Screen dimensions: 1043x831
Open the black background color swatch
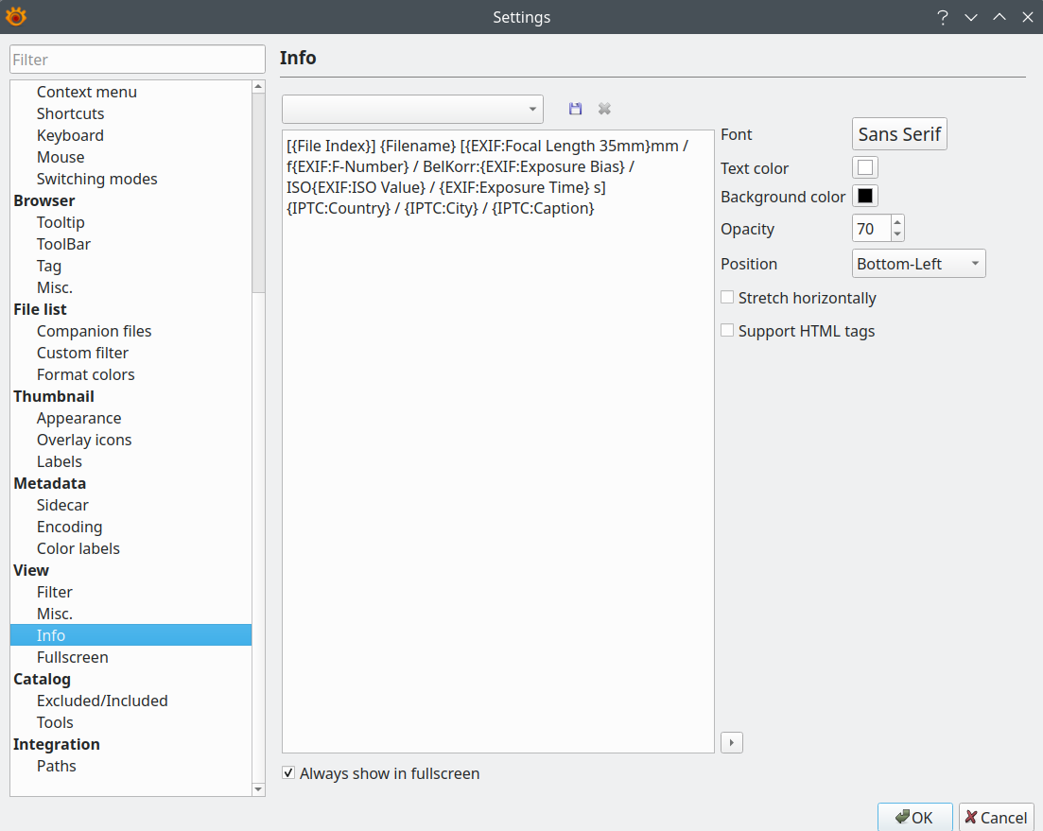pos(864,197)
